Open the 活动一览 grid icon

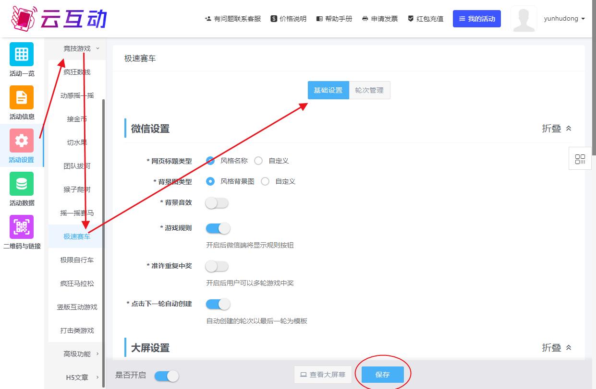[x=22, y=54]
